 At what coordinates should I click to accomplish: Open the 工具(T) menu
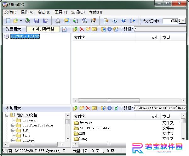[61, 12]
